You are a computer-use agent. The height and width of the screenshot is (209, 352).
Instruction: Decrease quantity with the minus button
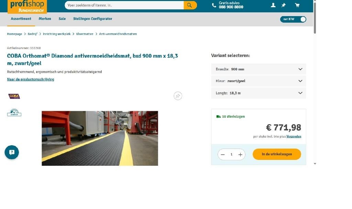(x=223, y=154)
